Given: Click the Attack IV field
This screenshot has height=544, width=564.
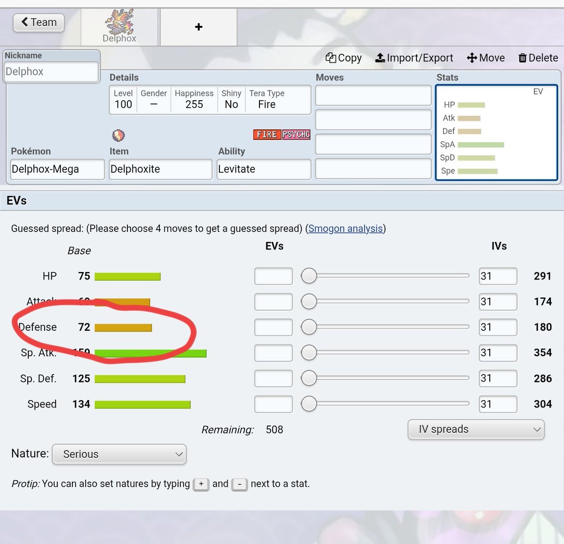Looking at the screenshot, I should pos(498,302).
